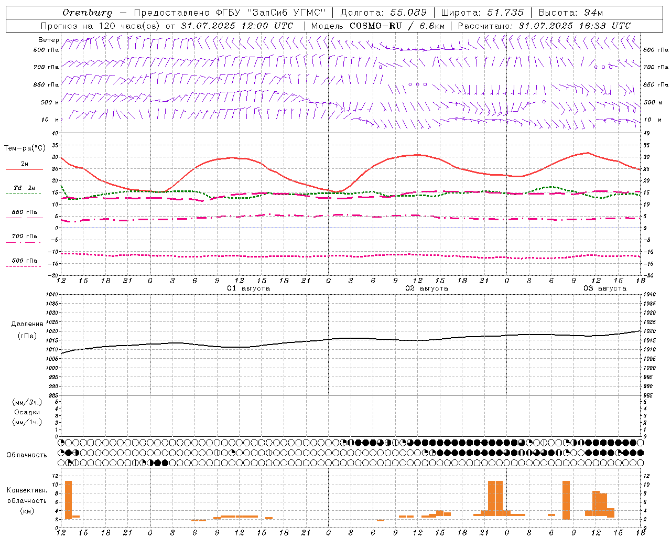The height and width of the screenshot is (537, 671).
Task: Click the model label "COSMO-RU / 6.6км"
Action: (397, 26)
